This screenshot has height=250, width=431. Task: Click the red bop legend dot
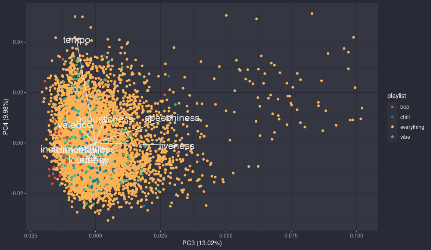(x=392, y=107)
